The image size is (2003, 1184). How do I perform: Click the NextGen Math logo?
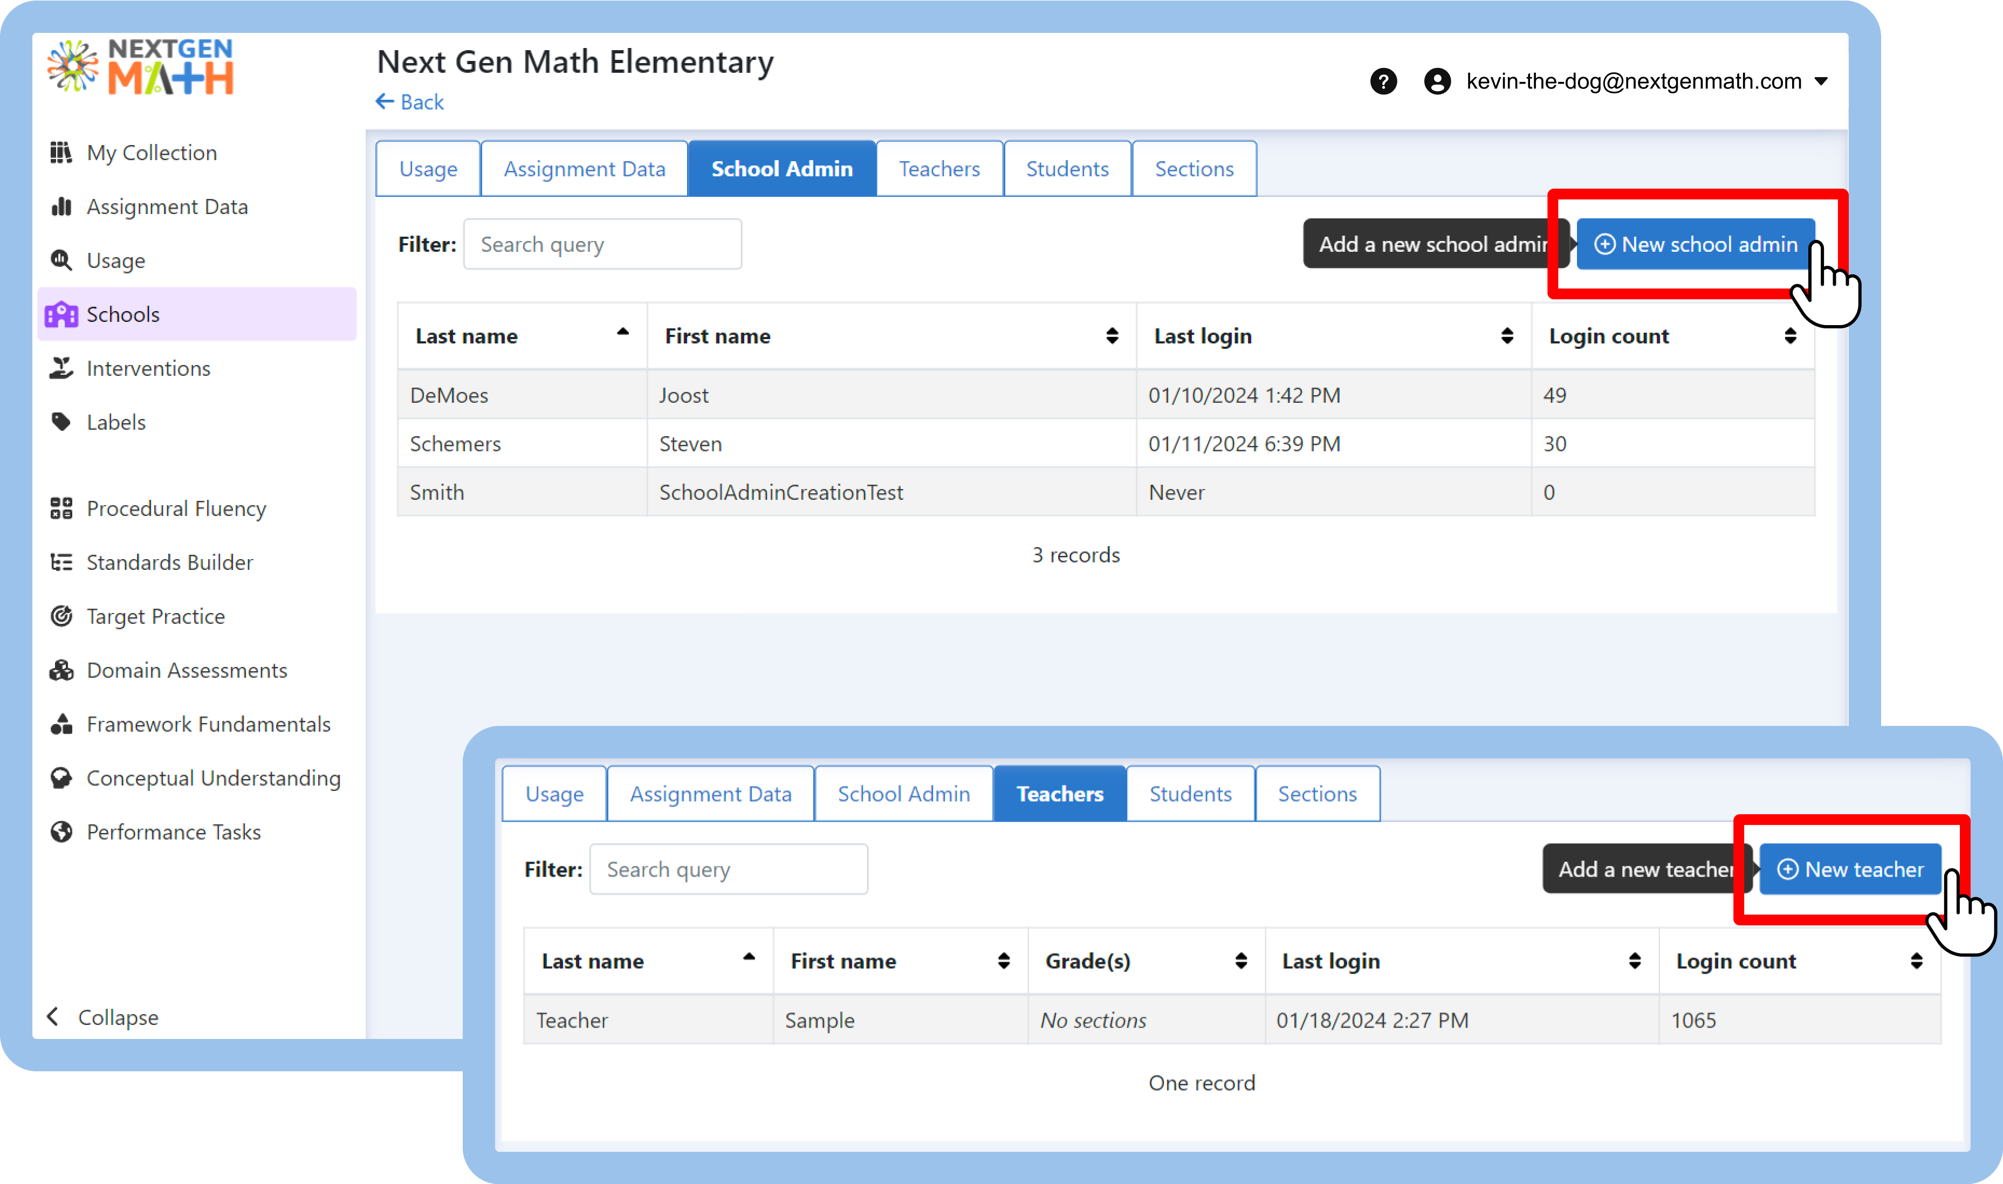140,67
